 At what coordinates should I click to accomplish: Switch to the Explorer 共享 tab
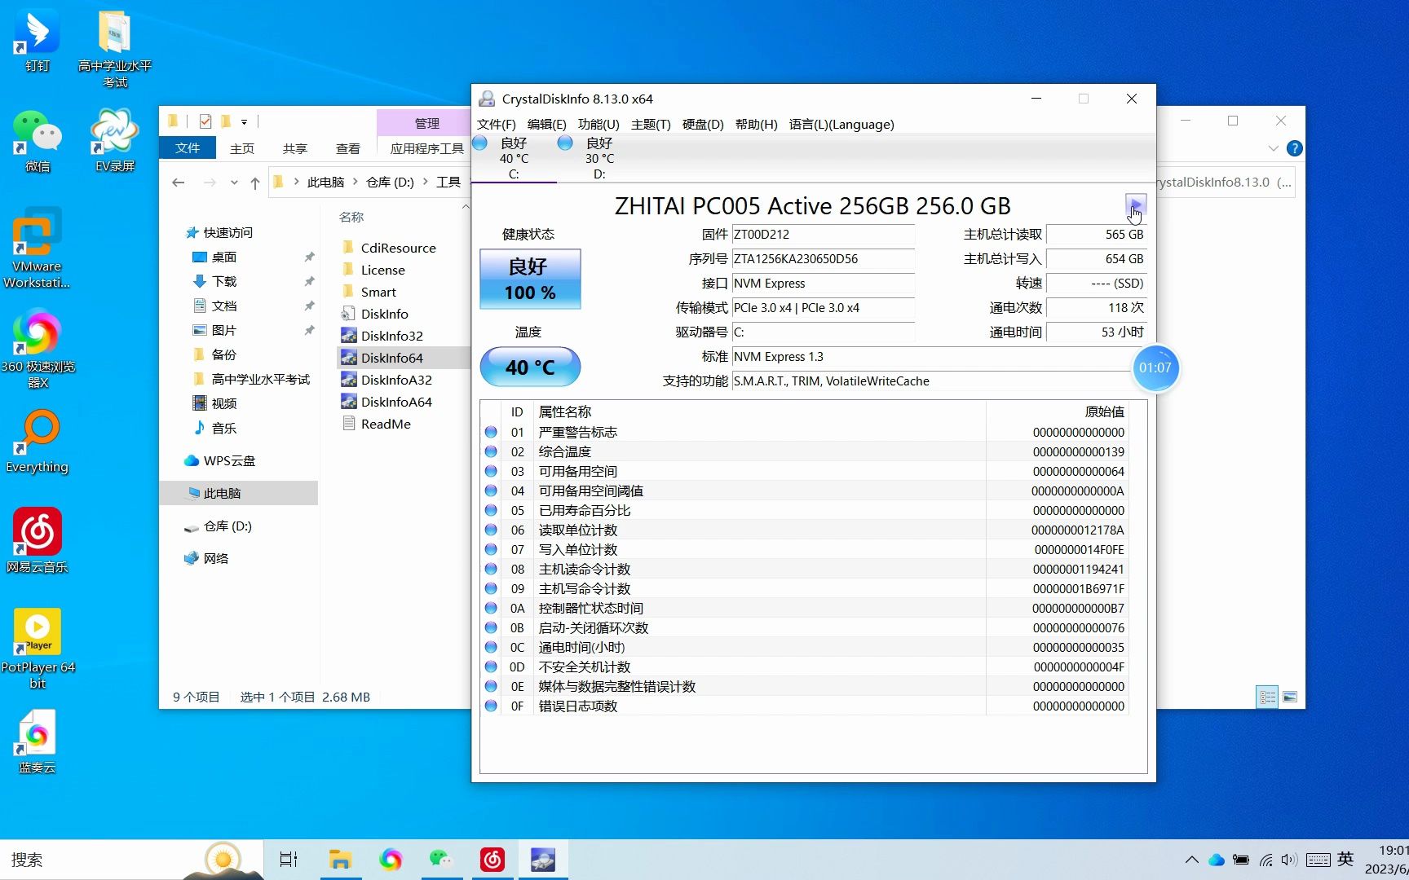(295, 148)
